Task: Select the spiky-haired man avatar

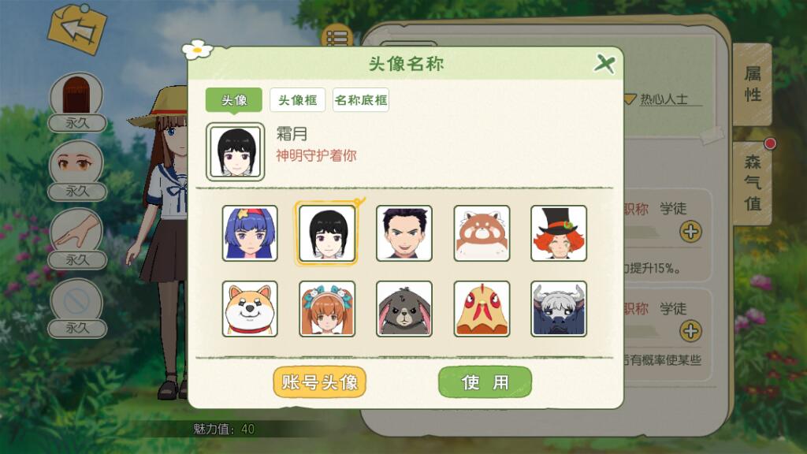Action: [404, 233]
